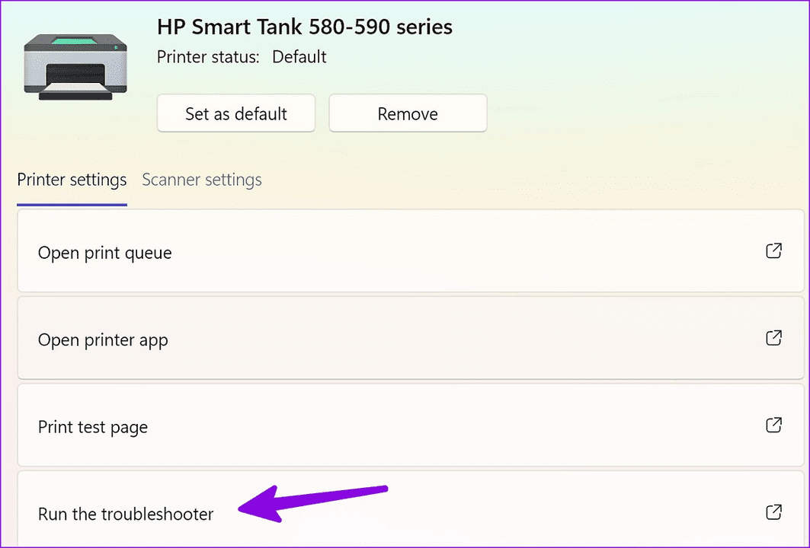The width and height of the screenshot is (810, 548).
Task: Select the Printer settings tab
Action: point(72,180)
